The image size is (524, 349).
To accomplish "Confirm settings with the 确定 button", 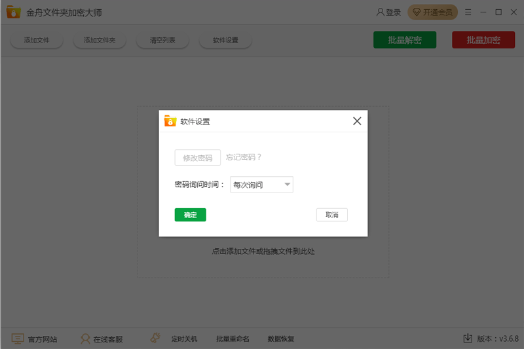I will [190, 215].
